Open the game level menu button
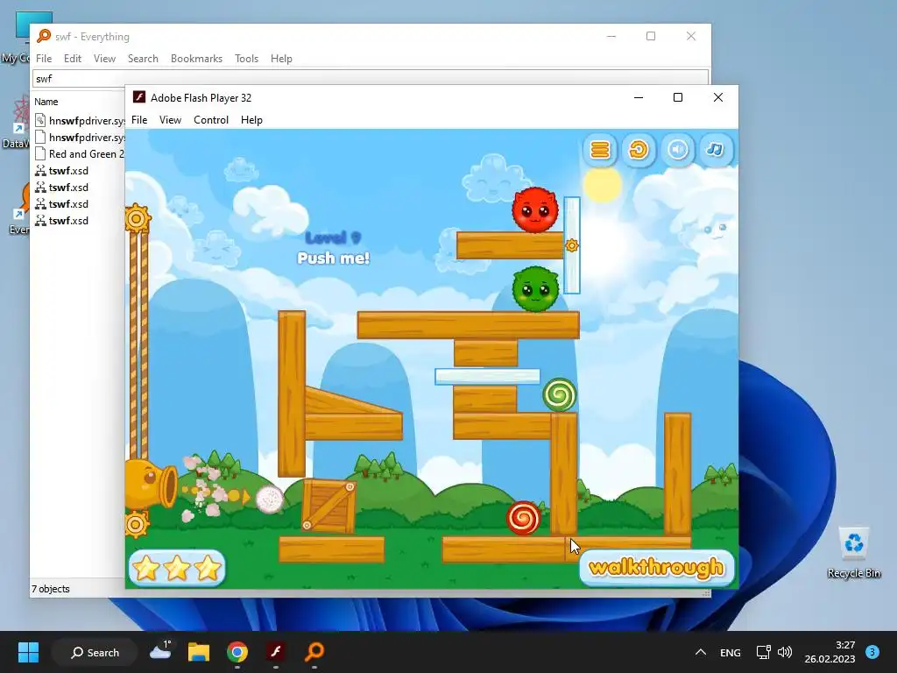This screenshot has width=897, height=673. [600, 150]
